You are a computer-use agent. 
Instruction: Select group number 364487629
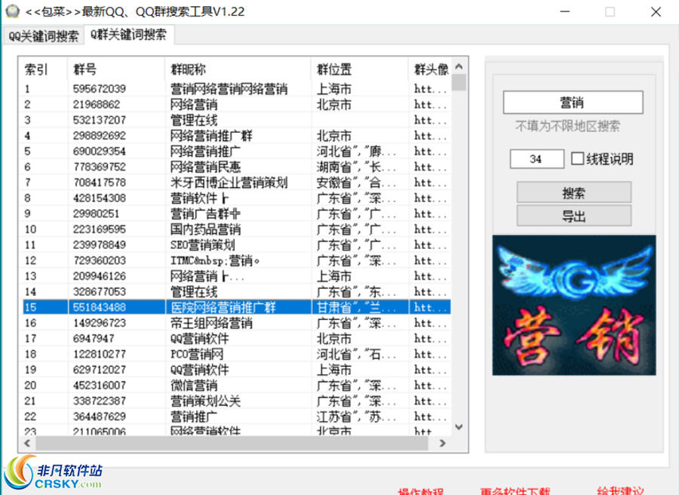(x=236, y=417)
